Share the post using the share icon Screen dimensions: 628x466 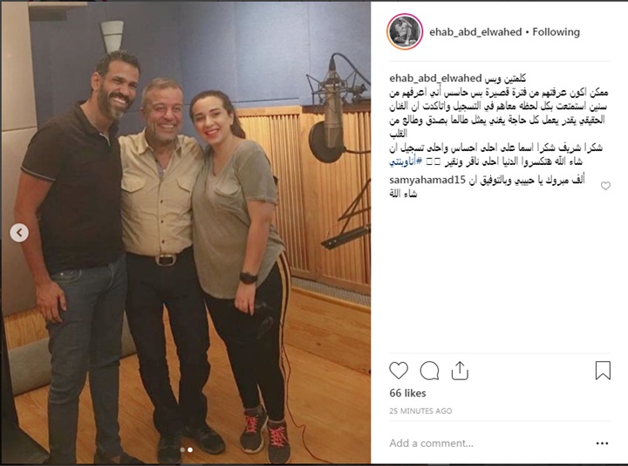[x=460, y=370]
